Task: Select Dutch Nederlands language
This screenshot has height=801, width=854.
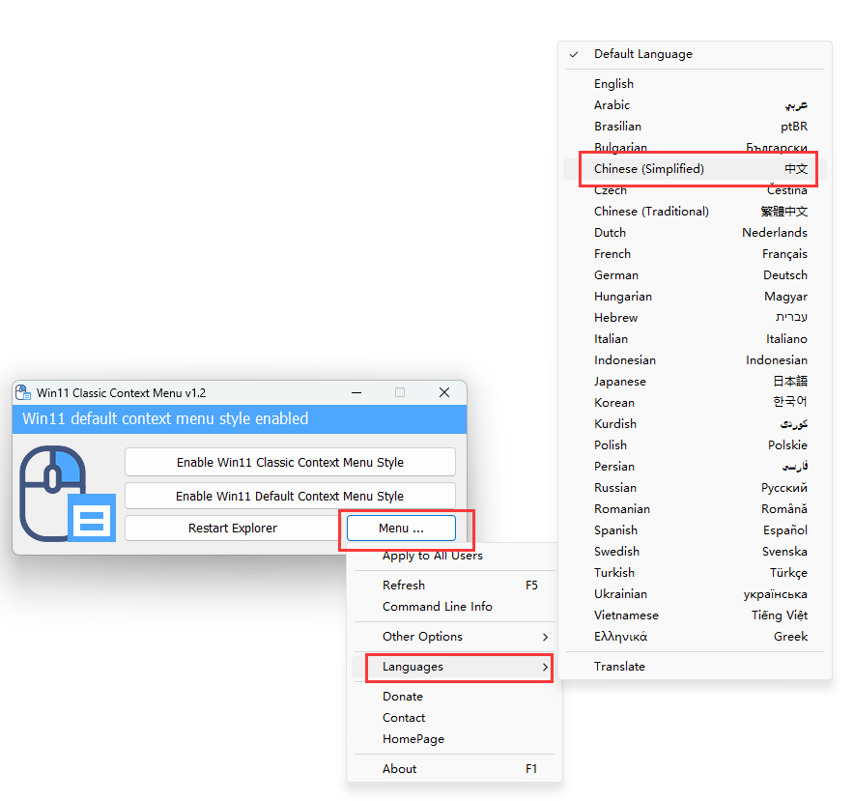Action: (695, 233)
